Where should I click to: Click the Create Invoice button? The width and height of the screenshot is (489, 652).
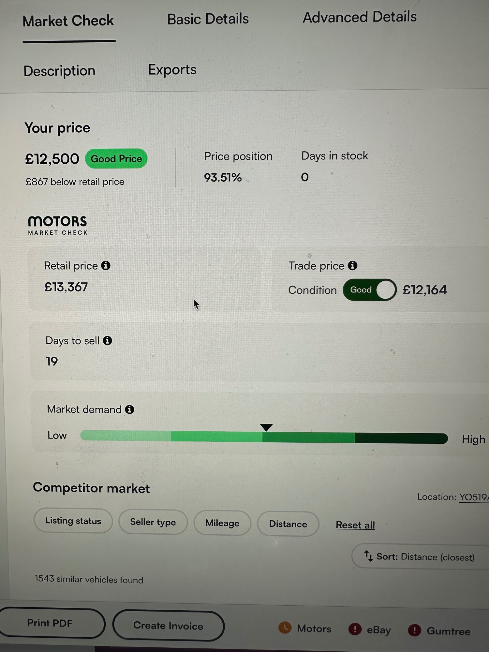coord(168,626)
